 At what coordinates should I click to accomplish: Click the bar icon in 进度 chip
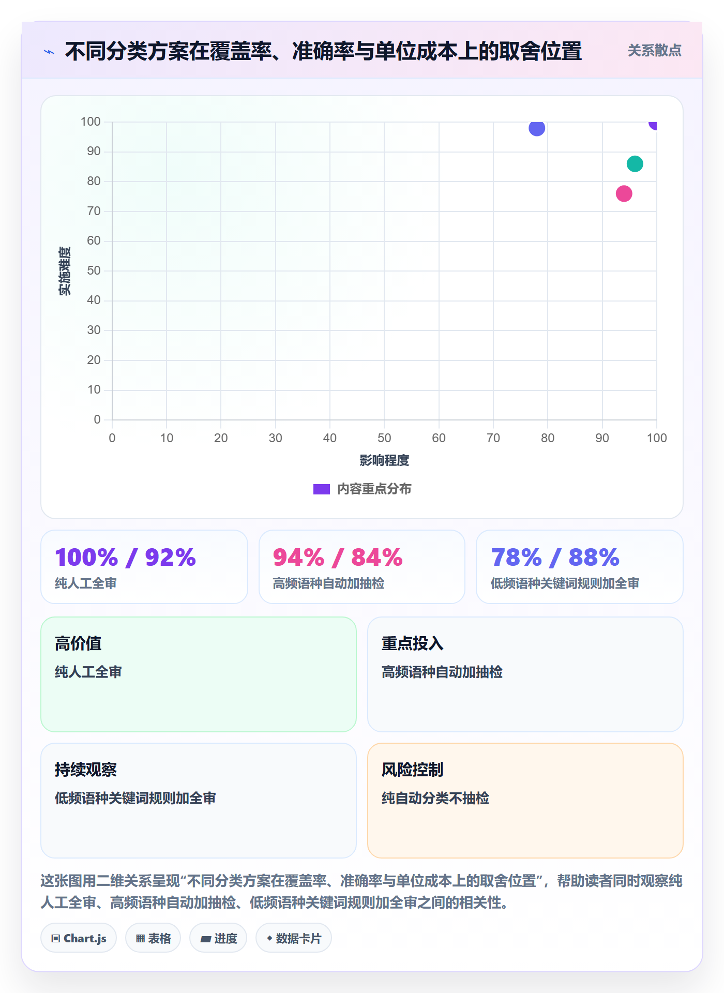(206, 939)
